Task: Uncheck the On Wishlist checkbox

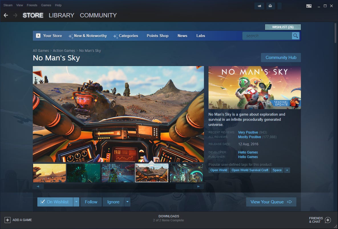Action: (42, 202)
